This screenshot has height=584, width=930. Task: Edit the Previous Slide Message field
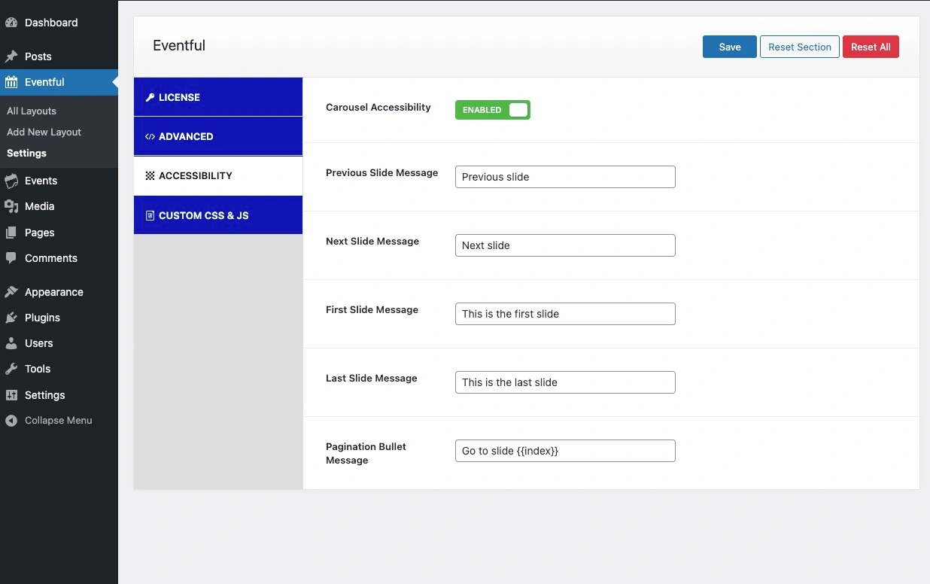(x=565, y=177)
